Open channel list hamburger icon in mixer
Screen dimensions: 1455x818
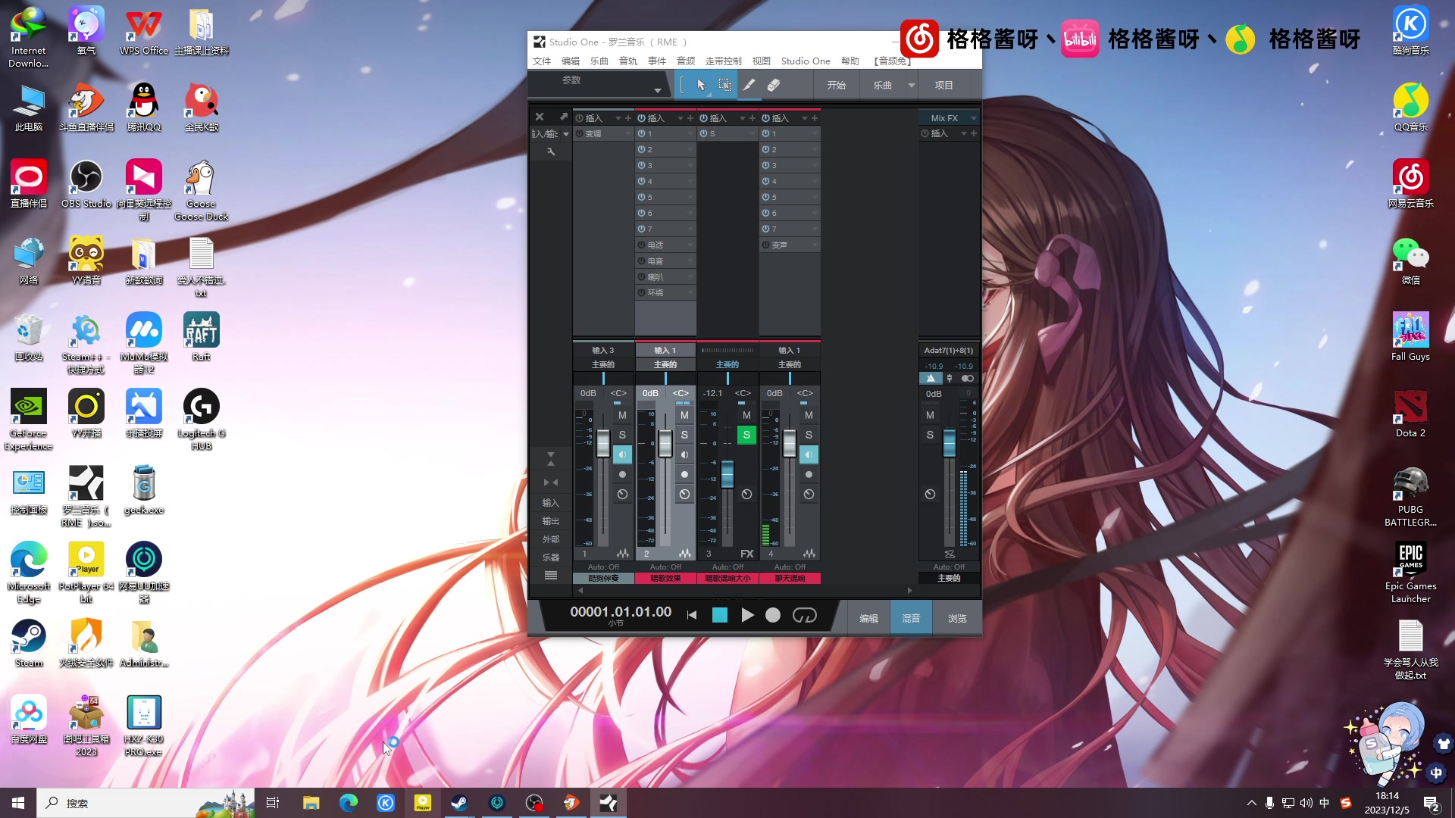(551, 576)
